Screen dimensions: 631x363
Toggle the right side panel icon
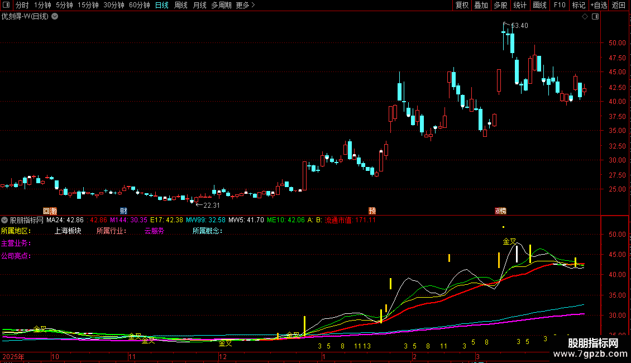(x=595, y=17)
